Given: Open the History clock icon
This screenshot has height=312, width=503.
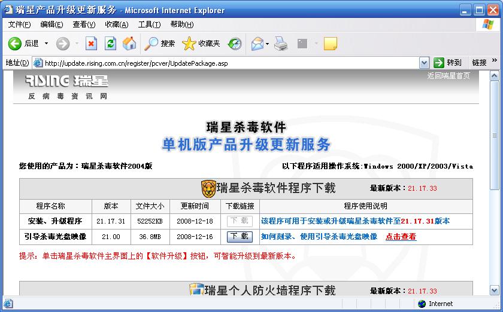Looking at the screenshot, I should pos(235,44).
